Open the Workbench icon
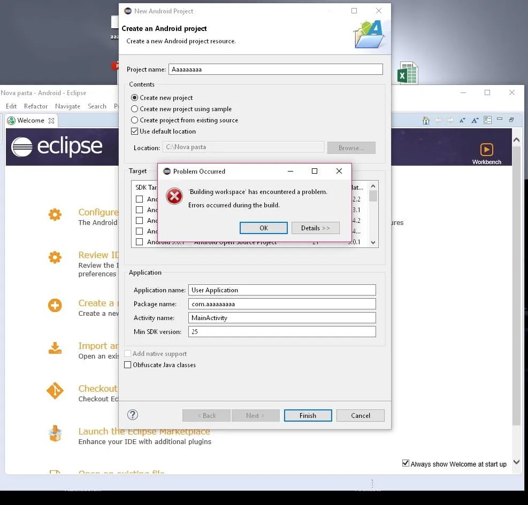This screenshot has width=528, height=505. [x=486, y=150]
